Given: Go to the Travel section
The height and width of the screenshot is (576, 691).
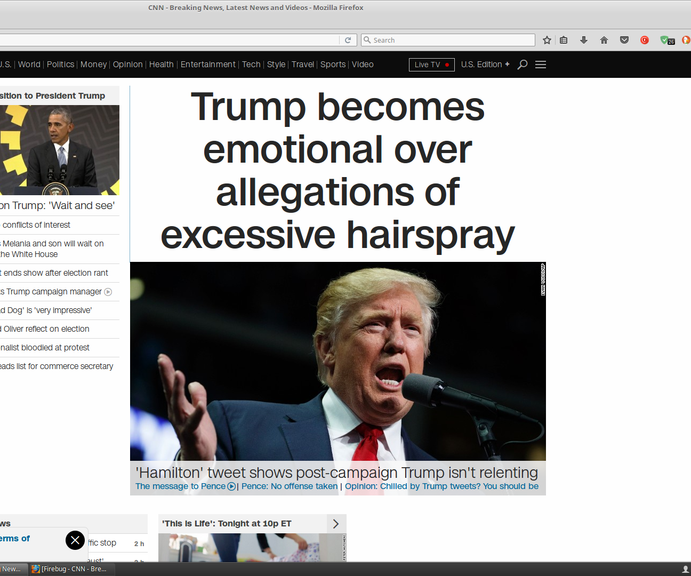Looking at the screenshot, I should click(x=303, y=65).
